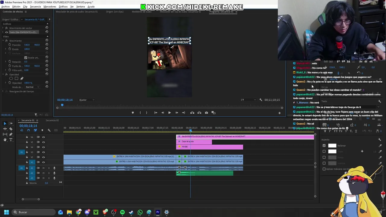386x217 pixels.
Task: Toggle animation stopwatch for Escala
Action: pyautogui.click(x=10, y=49)
